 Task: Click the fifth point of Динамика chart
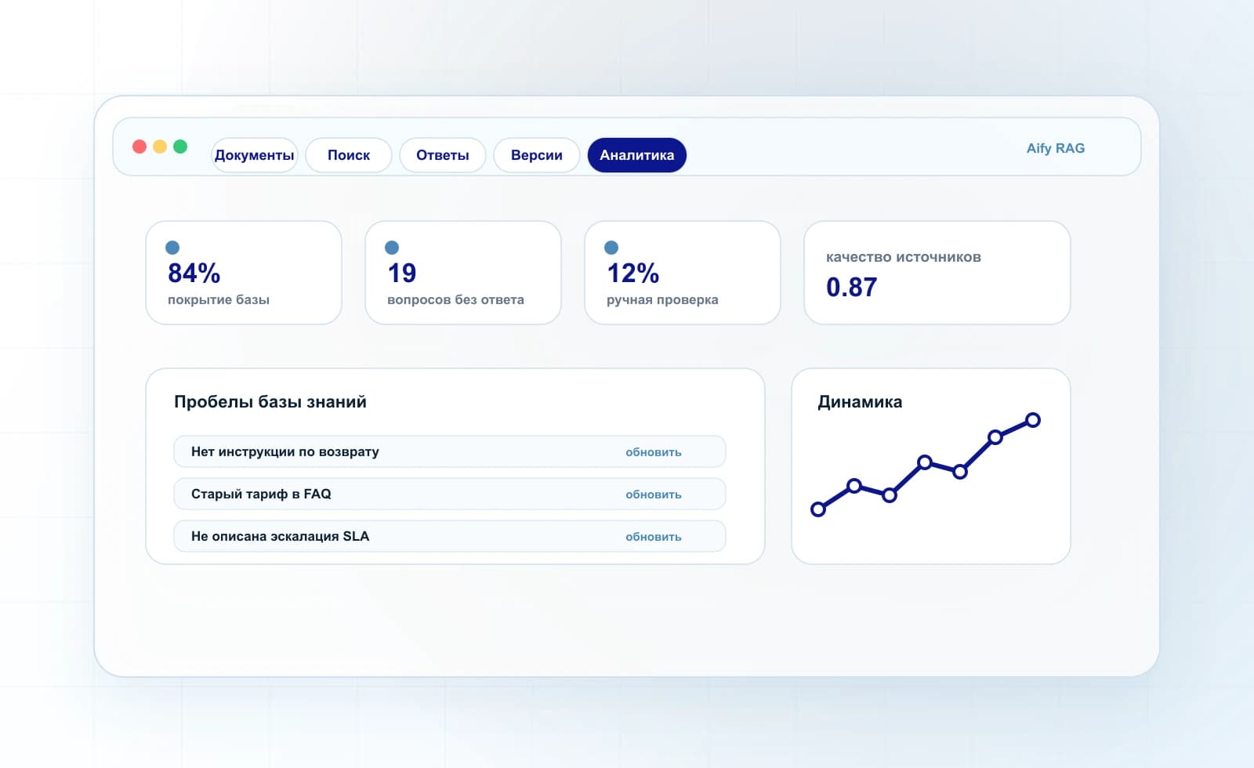960,472
